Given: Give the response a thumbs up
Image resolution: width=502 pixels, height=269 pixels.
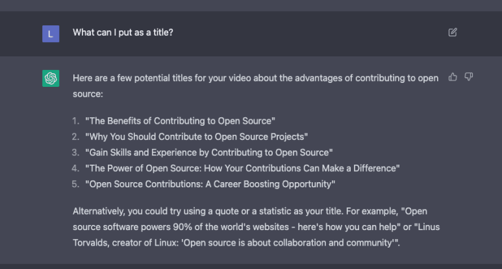Looking at the screenshot, I should (453, 77).
